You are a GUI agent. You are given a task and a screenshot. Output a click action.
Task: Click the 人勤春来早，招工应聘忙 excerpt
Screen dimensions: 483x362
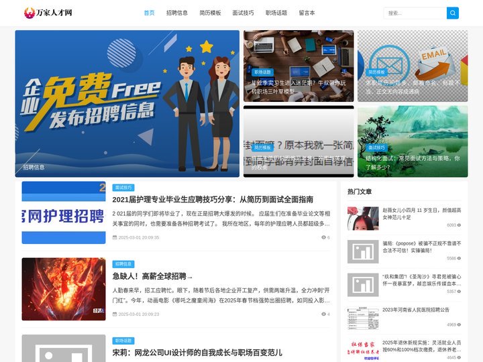point(221,295)
